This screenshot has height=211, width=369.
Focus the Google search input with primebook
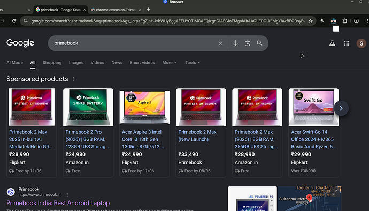click(134, 43)
